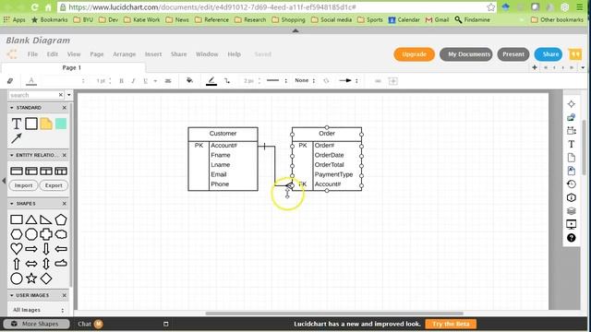Open the Presentation mode icon in right dock
Screen dimensions: 591x332
572,225
